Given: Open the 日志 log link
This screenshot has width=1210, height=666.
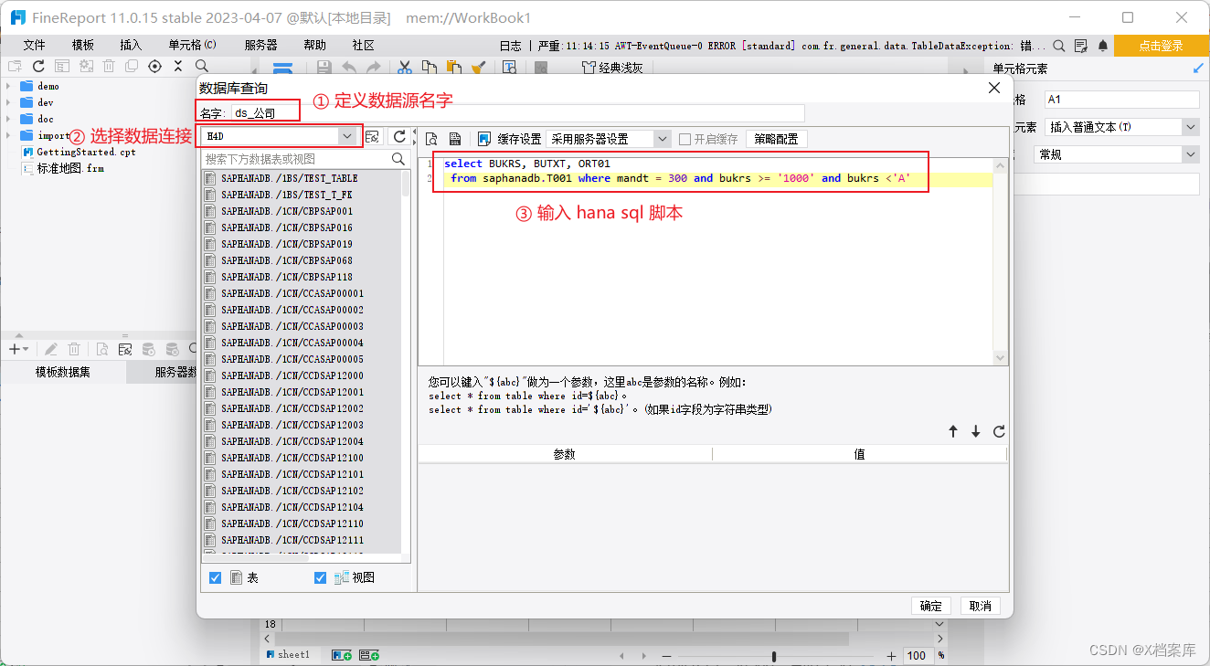Looking at the screenshot, I should point(510,46).
